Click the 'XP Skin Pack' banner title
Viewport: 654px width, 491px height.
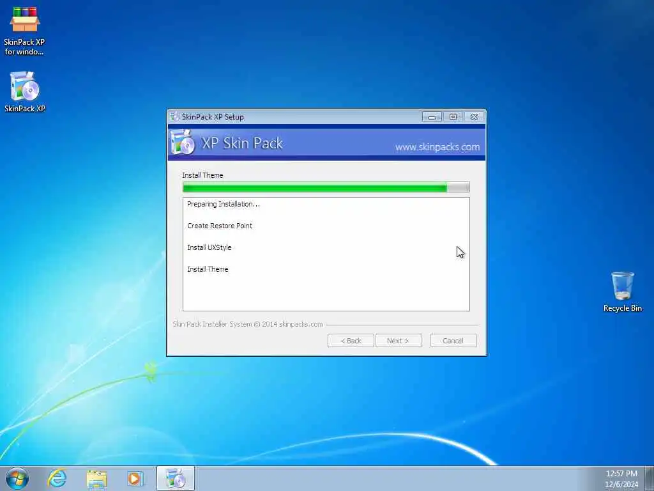point(242,143)
